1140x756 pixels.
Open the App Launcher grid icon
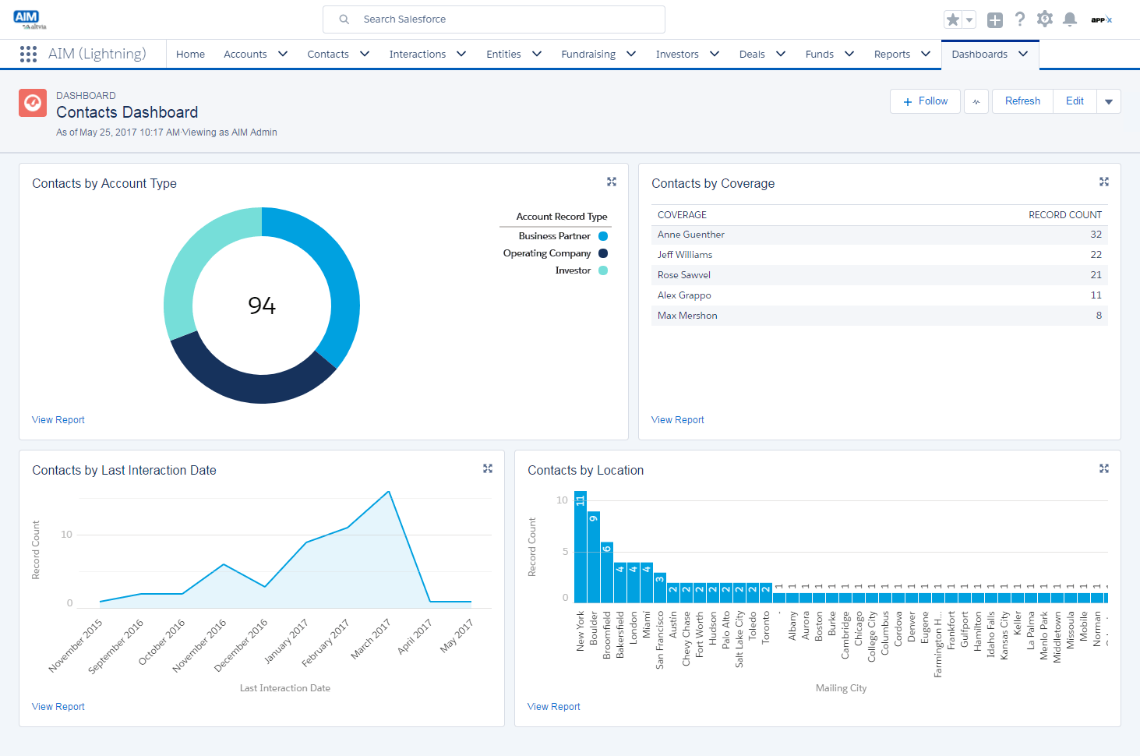point(28,54)
